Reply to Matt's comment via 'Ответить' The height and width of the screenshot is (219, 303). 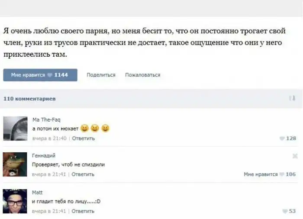click(x=83, y=211)
